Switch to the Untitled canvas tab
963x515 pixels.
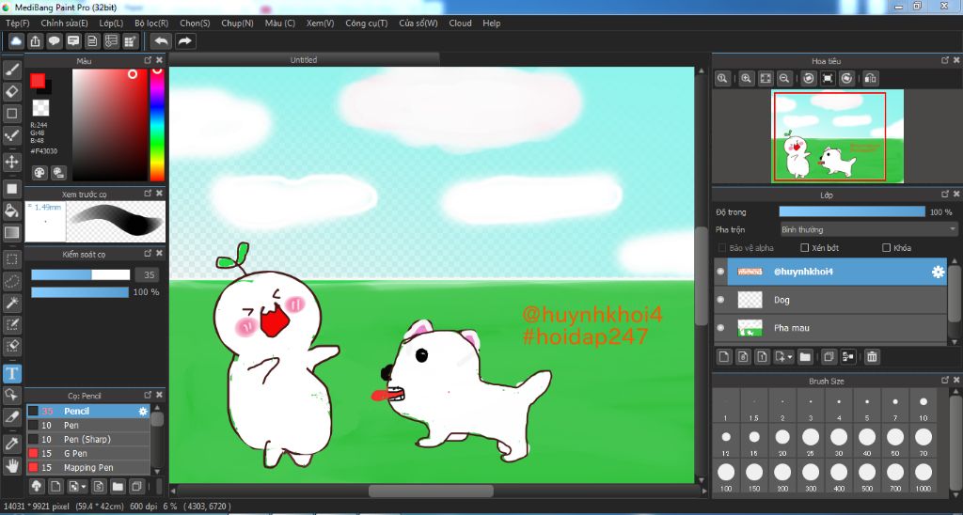(304, 59)
